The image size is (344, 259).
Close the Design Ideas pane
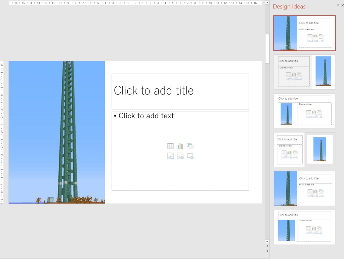342,5
